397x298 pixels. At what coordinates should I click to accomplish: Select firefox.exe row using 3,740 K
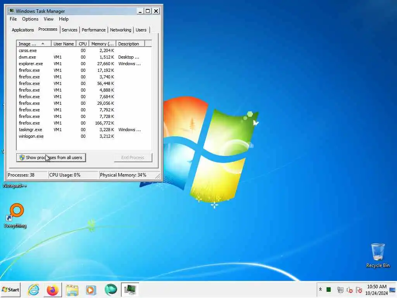click(x=84, y=77)
